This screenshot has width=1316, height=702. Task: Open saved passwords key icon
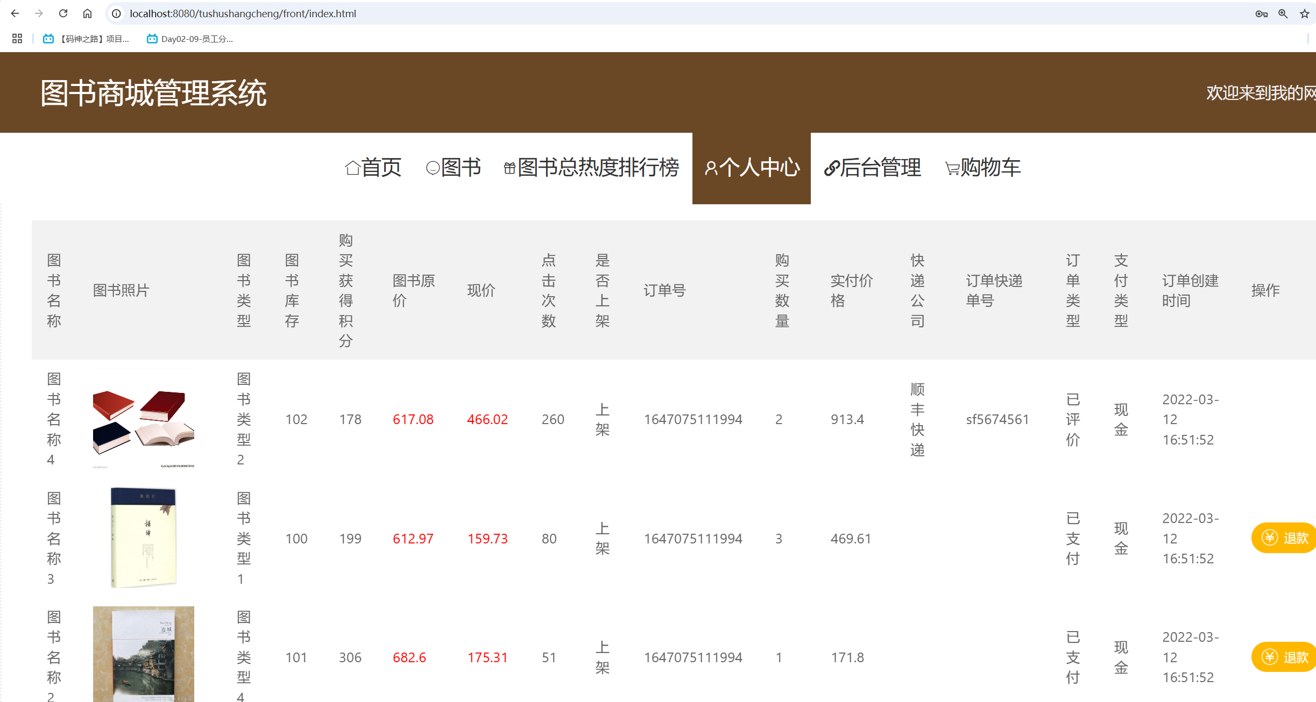(1261, 14)
